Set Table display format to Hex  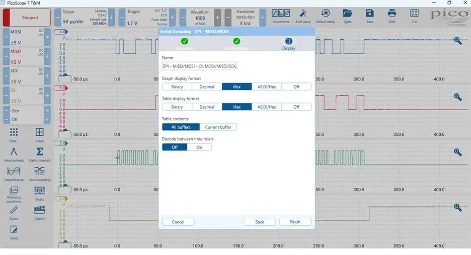coord(237,107)
